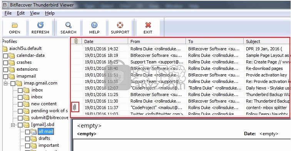Click the extensions folder icon
Viewport: 291px width, 151px height.
(x=12, y=69)
